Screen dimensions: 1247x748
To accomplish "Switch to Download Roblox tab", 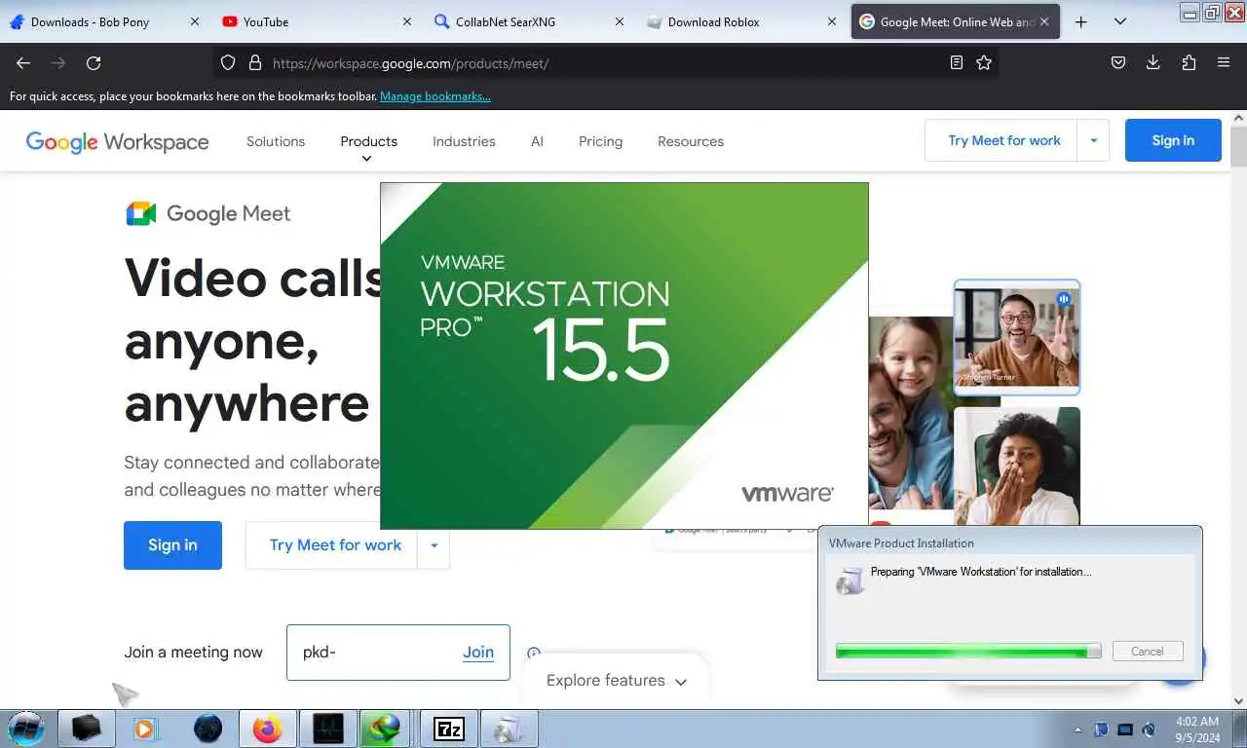I will [x=743, y=21].
